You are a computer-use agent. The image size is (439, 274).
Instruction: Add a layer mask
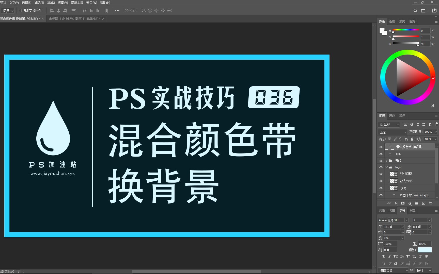403,203
